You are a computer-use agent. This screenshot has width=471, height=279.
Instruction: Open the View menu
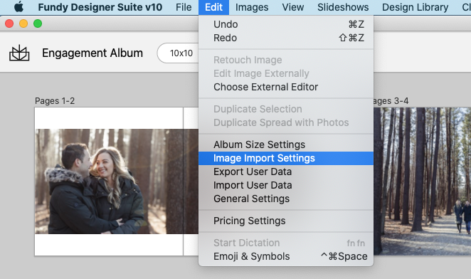point(293,7)
